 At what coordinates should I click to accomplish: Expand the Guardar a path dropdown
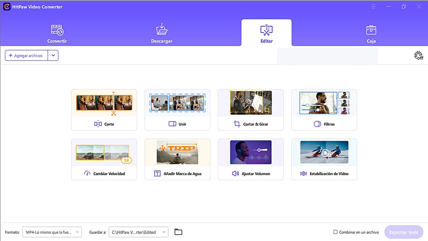point(138,232)
